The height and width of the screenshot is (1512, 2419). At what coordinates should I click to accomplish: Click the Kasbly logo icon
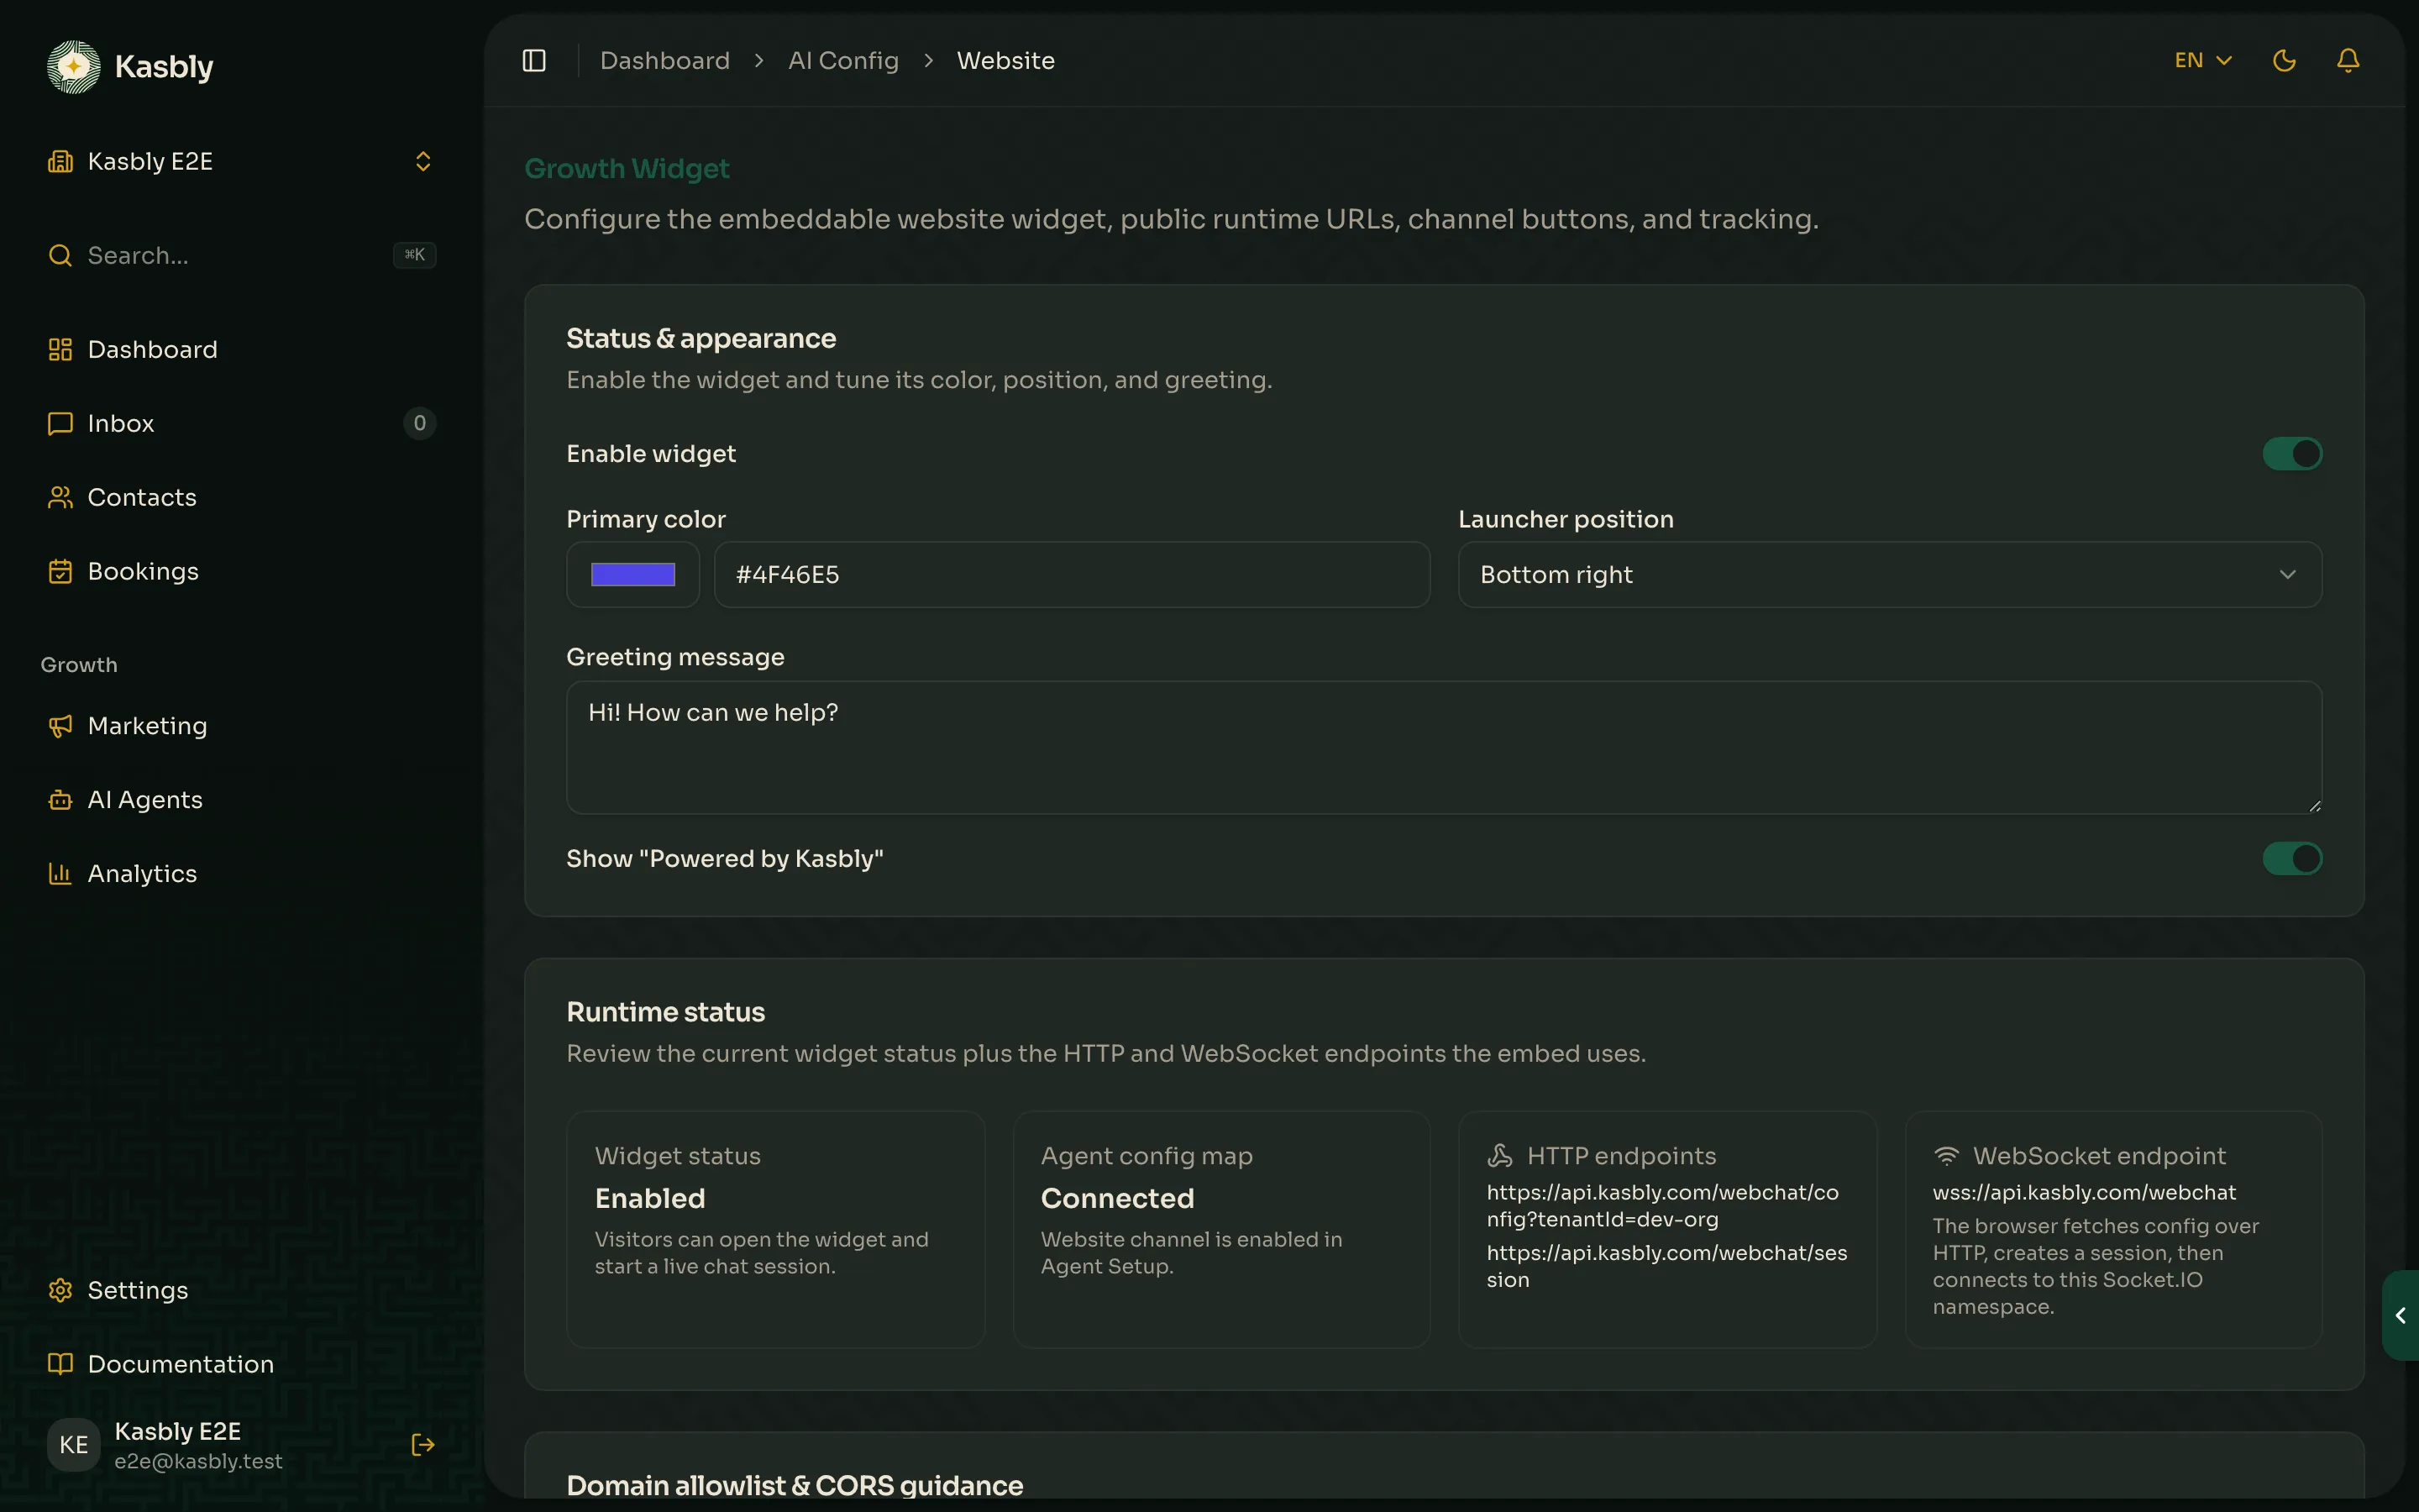[x=73, y=67]
